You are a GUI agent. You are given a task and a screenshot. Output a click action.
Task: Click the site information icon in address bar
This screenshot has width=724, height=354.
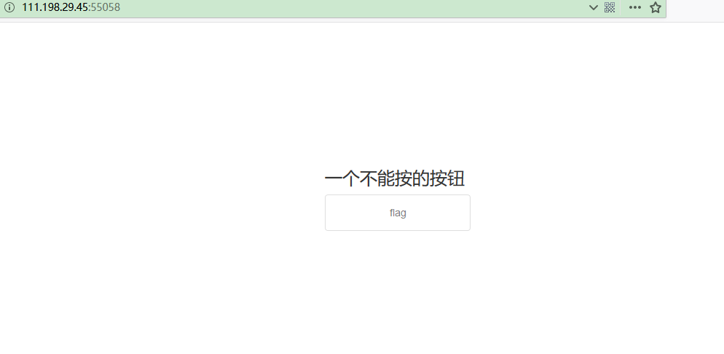point(9,7)
